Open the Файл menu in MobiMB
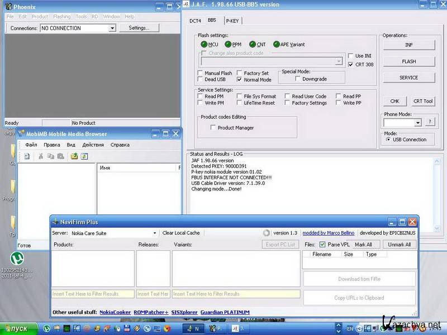 pos(31,145)
